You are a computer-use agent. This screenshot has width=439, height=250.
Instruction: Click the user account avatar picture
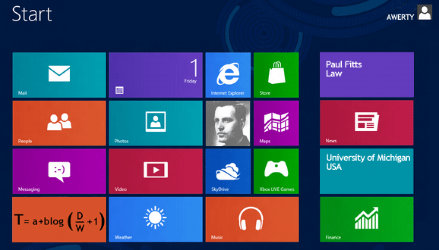425,12
